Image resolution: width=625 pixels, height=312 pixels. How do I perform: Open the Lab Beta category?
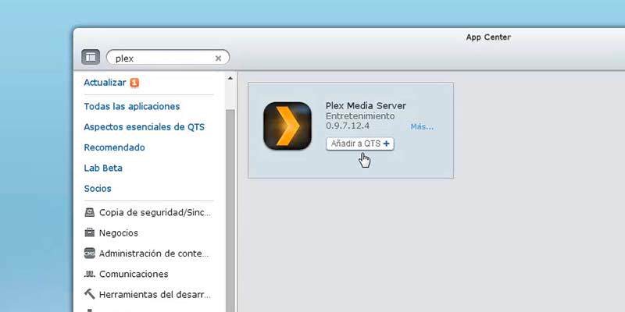[x=103, y=168]
